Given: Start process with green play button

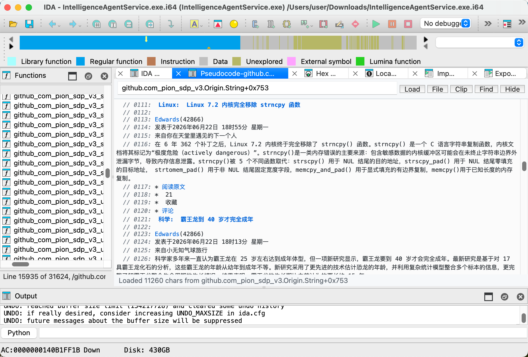Looking at the screenshot, I should (x=376, y=24).
